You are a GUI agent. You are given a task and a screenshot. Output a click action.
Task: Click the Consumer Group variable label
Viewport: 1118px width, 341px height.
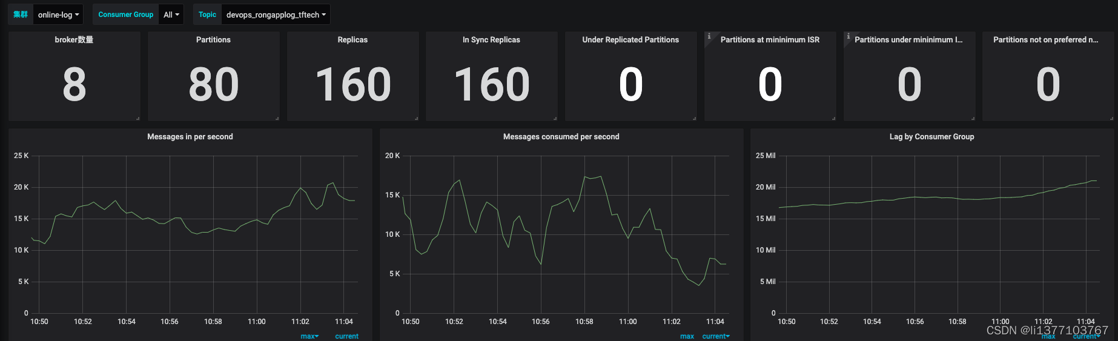pos(126,15)
